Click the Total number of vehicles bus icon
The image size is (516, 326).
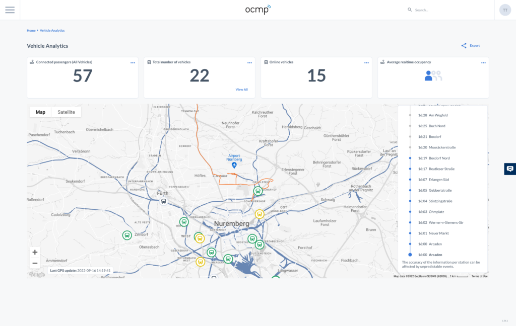click(x=149, y=62)
